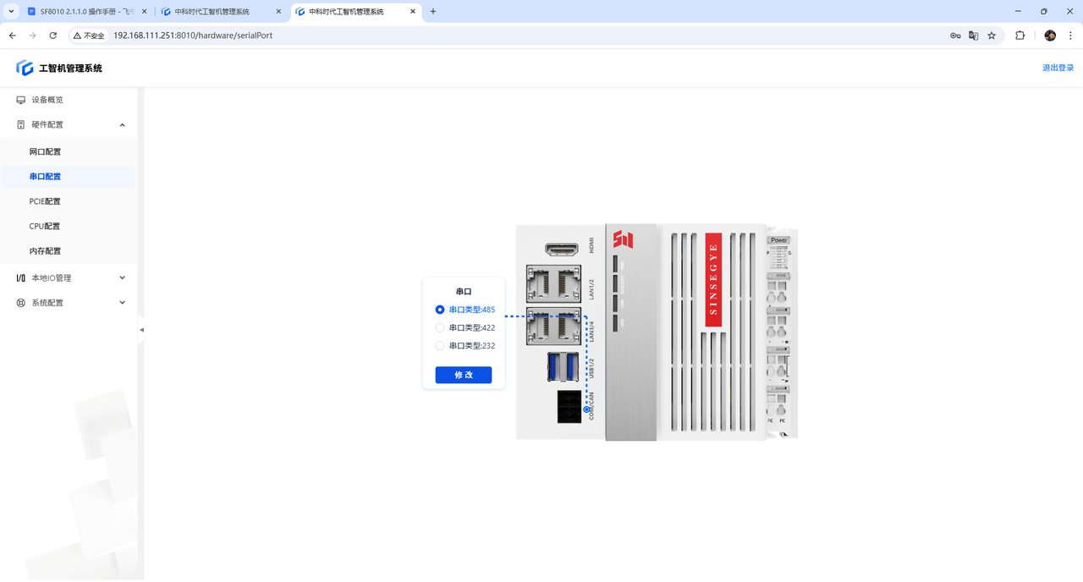Viewport: 1083px width, 582px height.
Task: Collapse the 硬件配置 menu chevron
Action: (x=123, y=125)
